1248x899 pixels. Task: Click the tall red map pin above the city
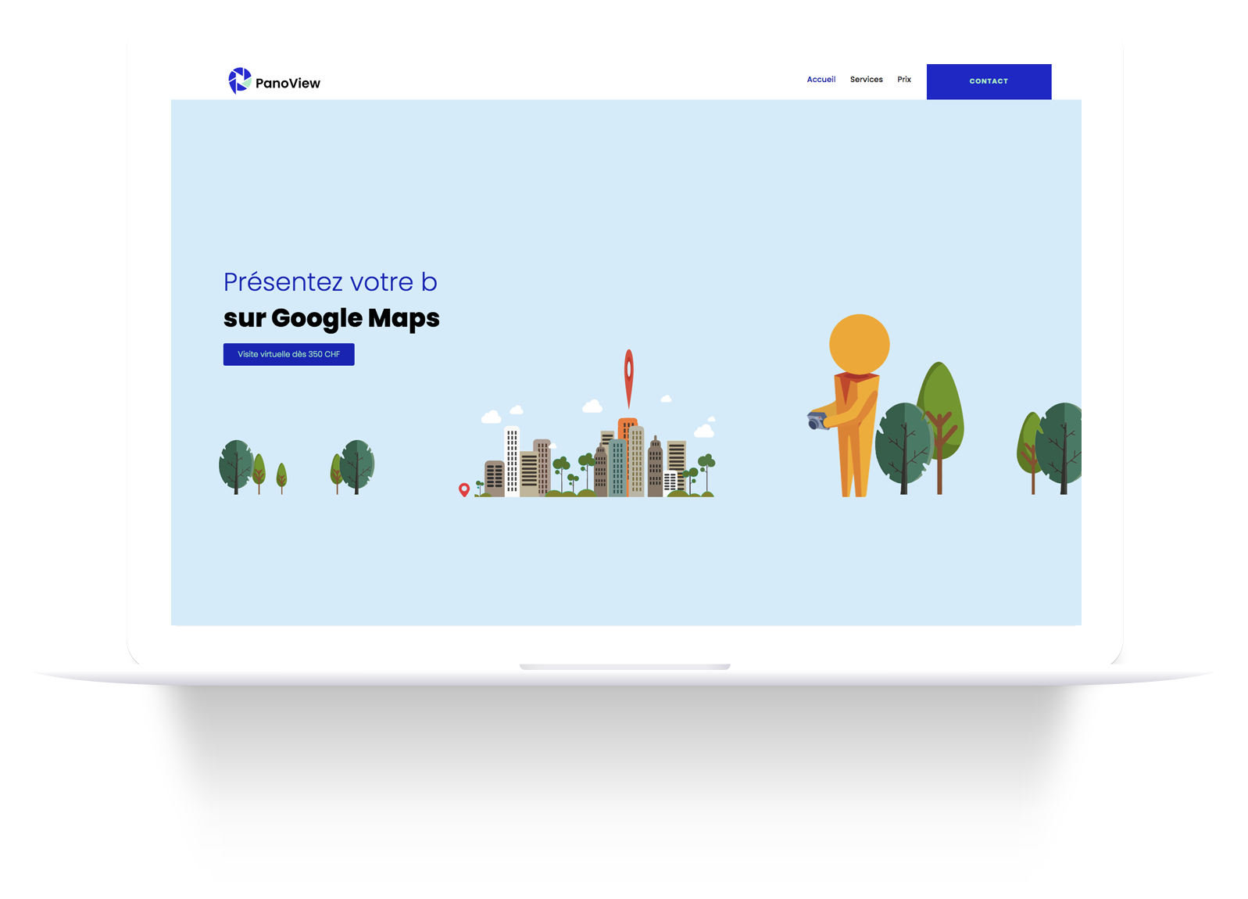(628, 378)
